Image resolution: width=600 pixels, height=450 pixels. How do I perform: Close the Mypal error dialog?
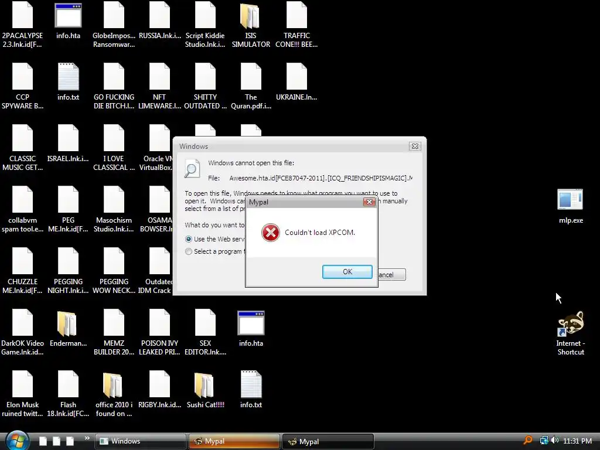(369, 202)
